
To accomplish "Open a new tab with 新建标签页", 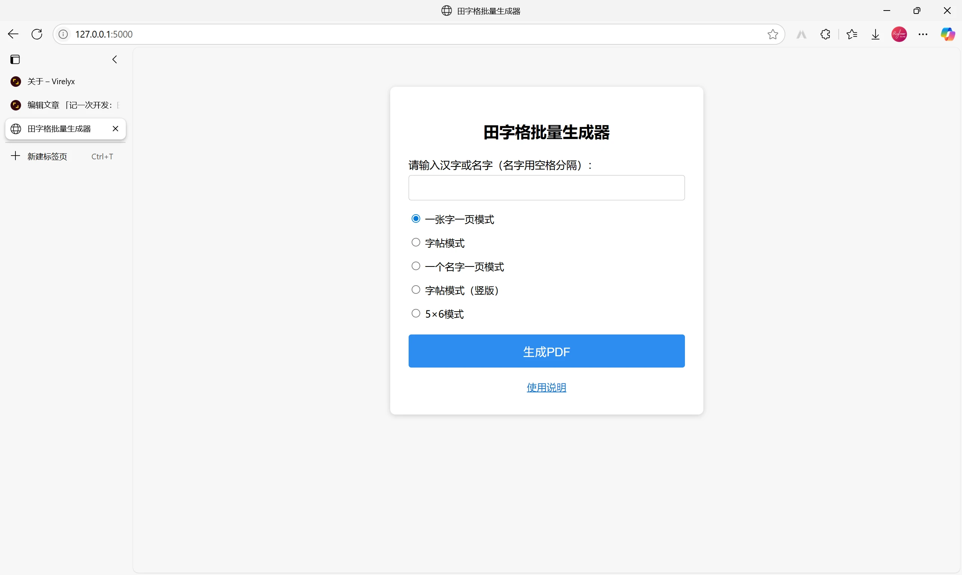I will 65,156.
